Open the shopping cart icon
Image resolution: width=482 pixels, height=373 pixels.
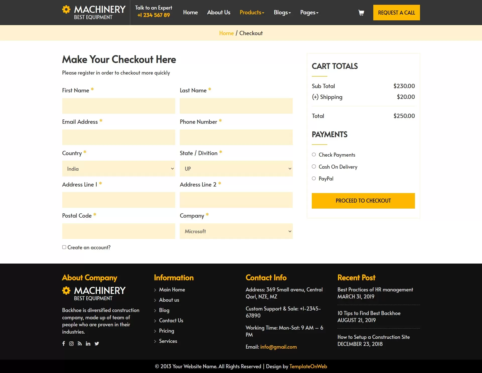(361, 13)
